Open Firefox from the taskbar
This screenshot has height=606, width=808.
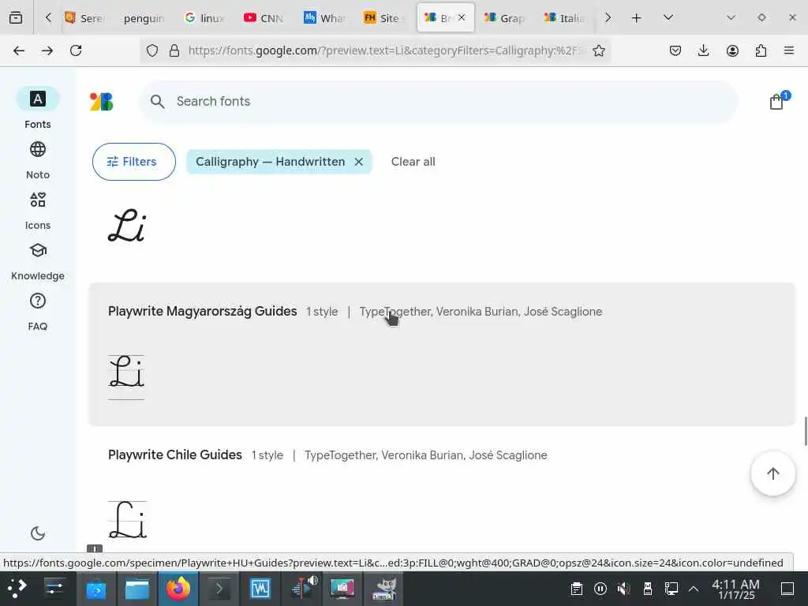pos(178,589)
